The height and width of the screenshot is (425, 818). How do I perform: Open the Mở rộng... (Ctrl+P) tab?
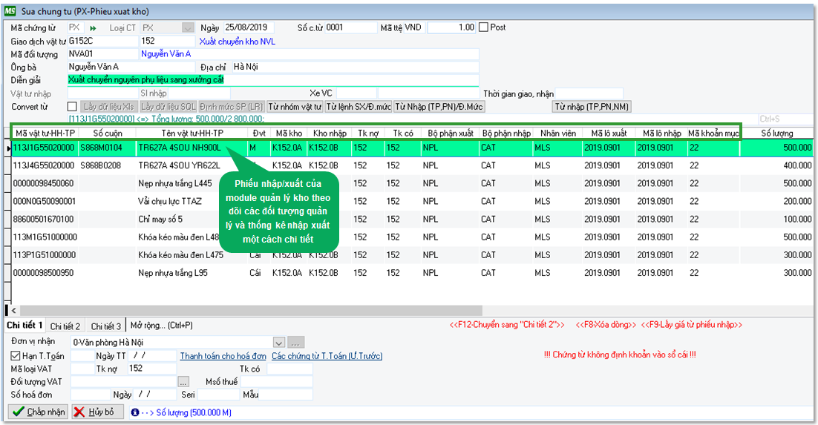162,326
